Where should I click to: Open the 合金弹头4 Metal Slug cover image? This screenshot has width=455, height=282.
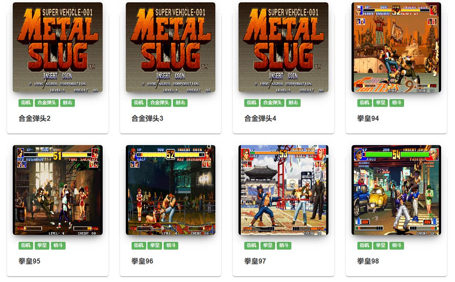283,47
